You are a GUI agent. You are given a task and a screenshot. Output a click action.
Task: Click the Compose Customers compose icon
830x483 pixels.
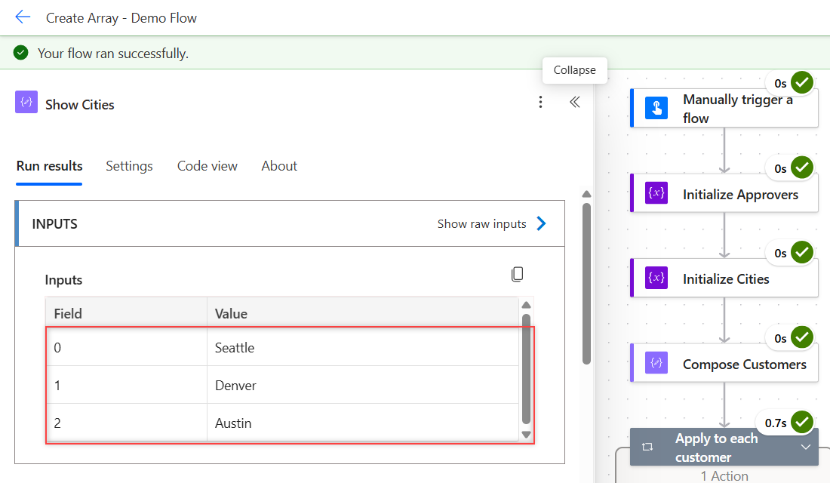click(656, 363)
